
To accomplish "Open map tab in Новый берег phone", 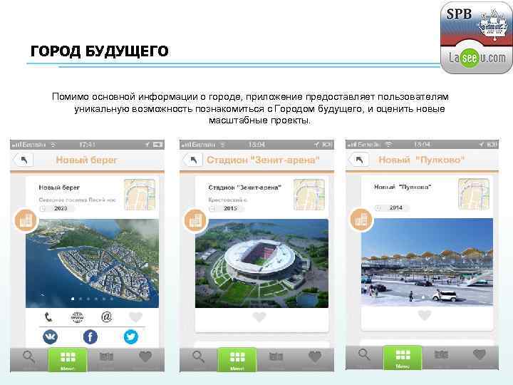I will coord(106,359).
